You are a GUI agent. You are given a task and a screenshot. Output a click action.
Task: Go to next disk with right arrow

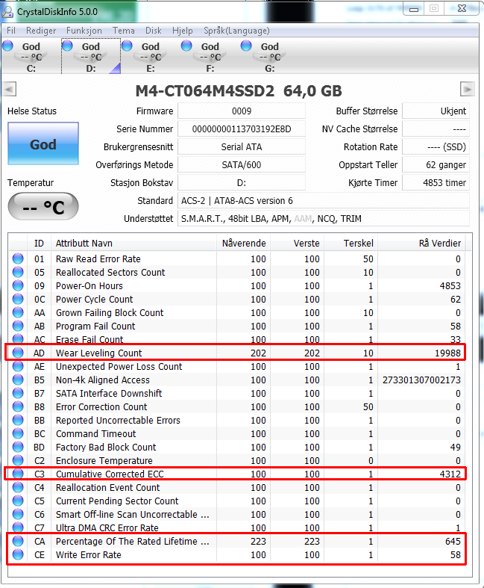(467, 90)
